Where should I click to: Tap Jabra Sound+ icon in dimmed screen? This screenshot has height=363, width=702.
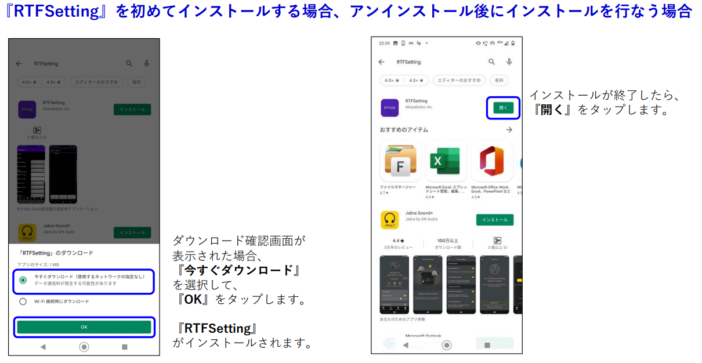[x=27, y=233]
